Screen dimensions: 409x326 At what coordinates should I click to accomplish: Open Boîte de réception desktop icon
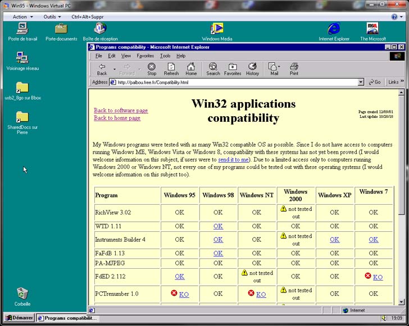pyautogui.click(x=101, y=32)
